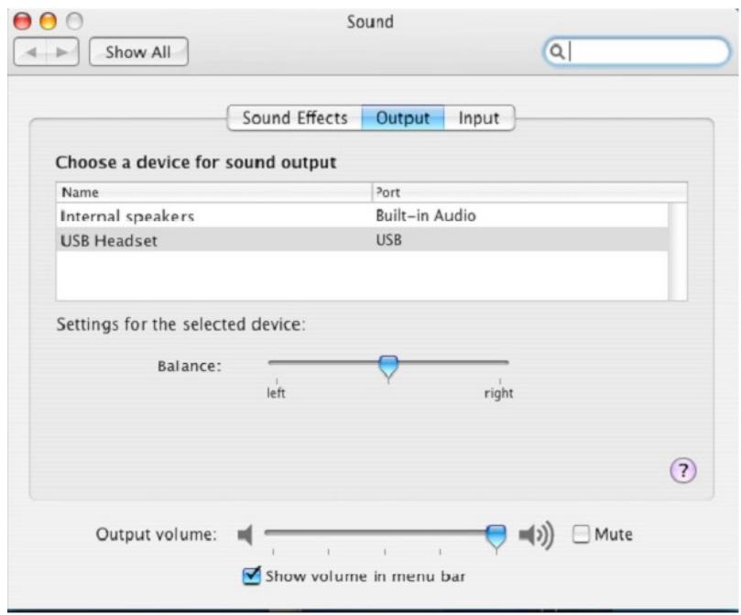This screenshot has height=615, width=741.
Task: Click the magnifying glass search icon
Action: tap(555, 52)
